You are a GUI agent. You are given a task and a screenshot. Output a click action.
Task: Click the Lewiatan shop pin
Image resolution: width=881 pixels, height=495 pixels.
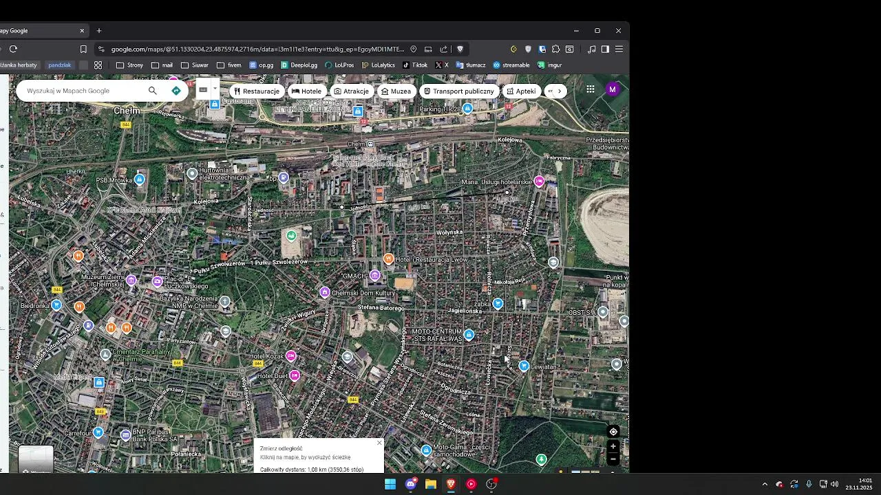tap(524, 366)
